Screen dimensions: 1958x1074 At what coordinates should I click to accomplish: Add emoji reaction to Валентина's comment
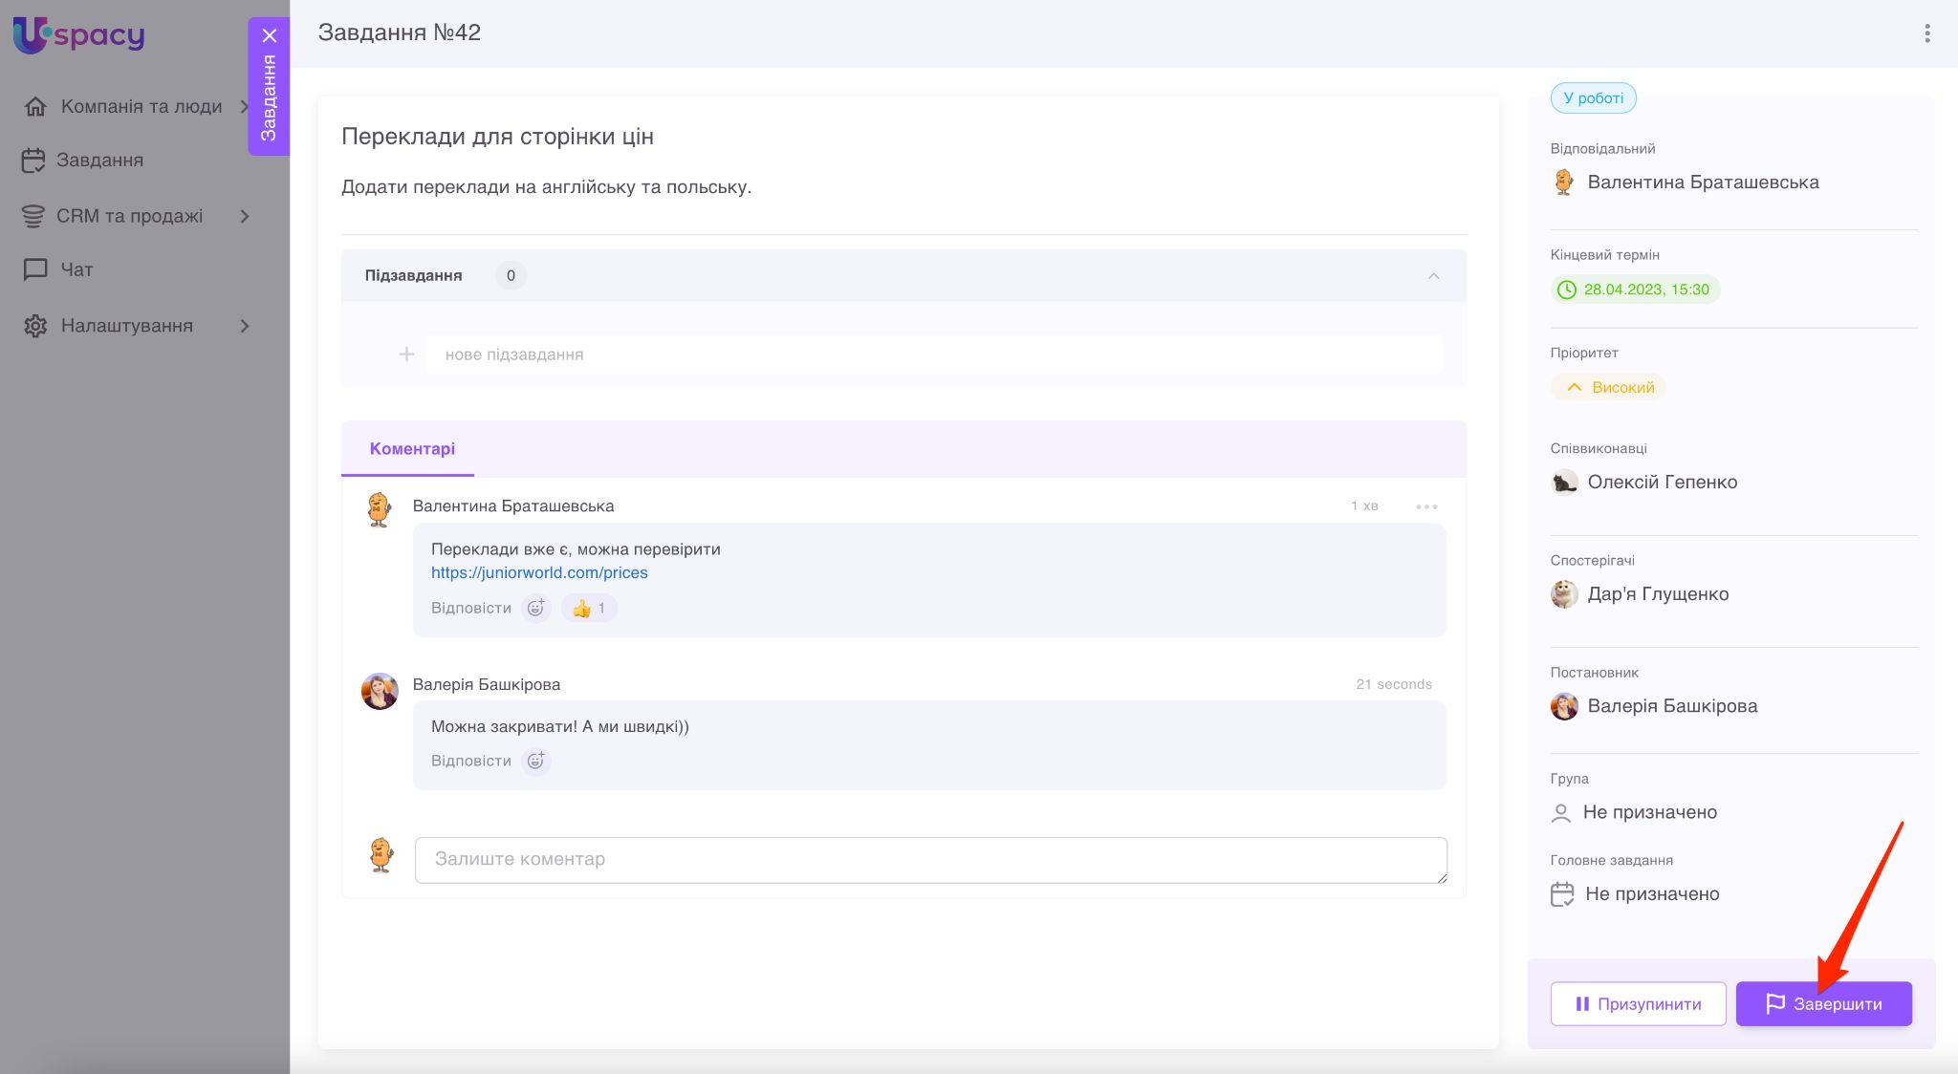[536, 608]
